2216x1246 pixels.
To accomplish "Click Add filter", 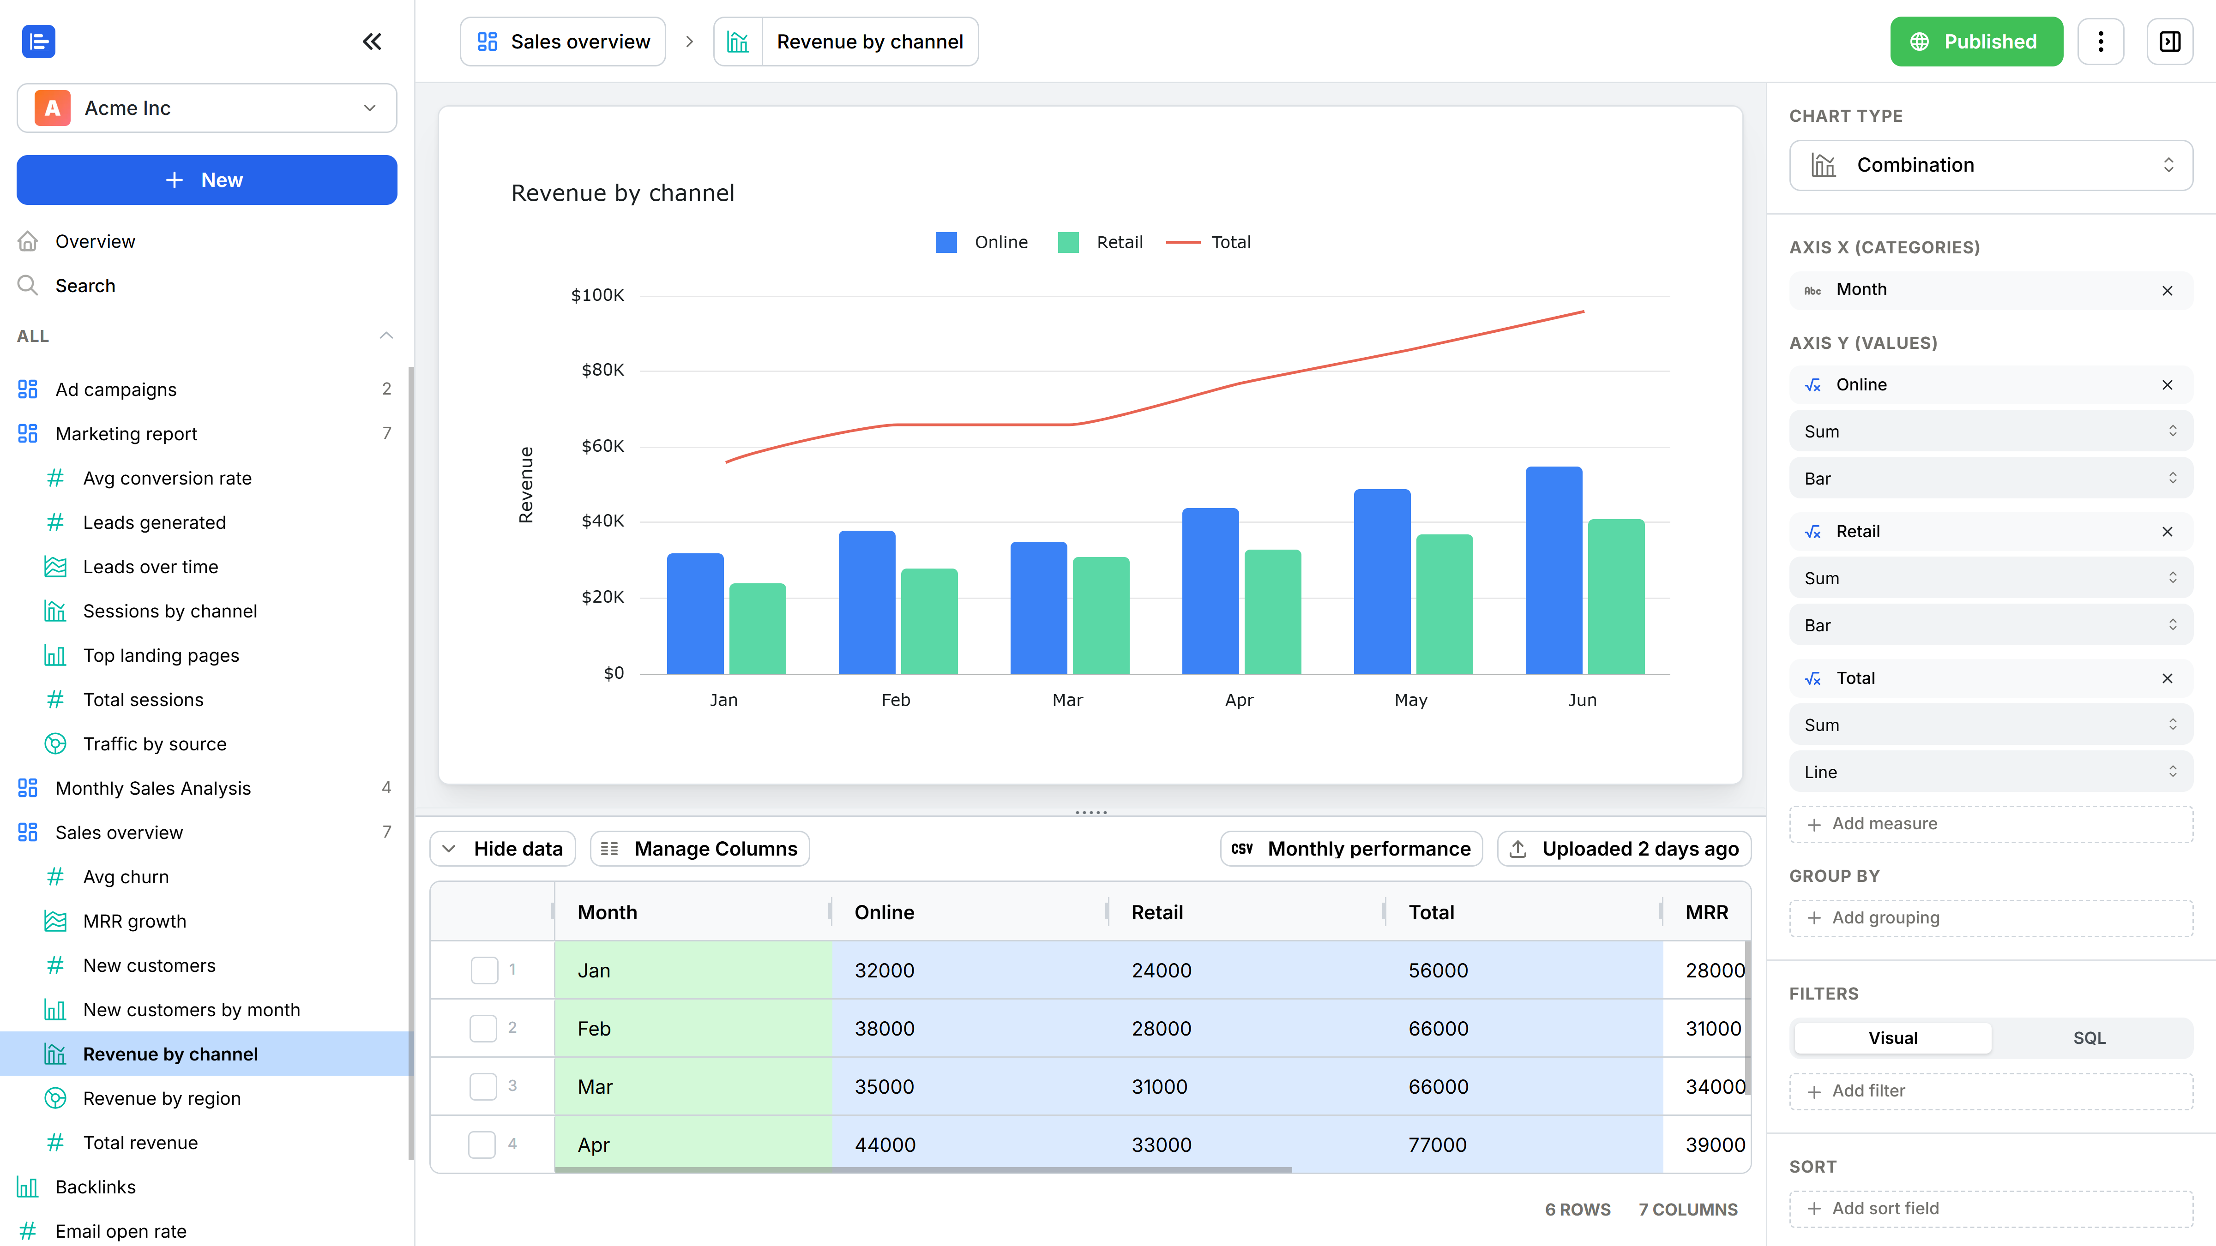I will (x=1991, y=1091).
